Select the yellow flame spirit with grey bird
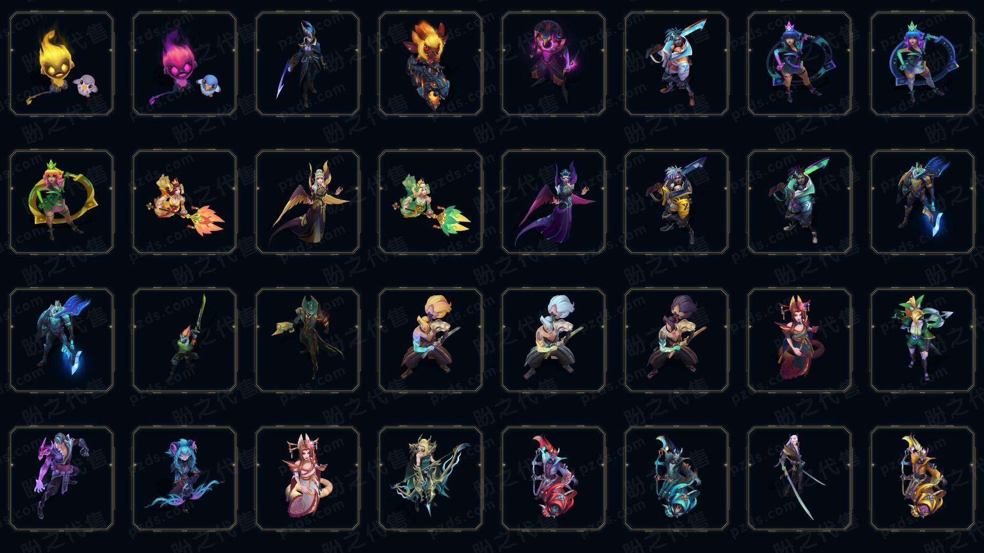 [61, 64]
